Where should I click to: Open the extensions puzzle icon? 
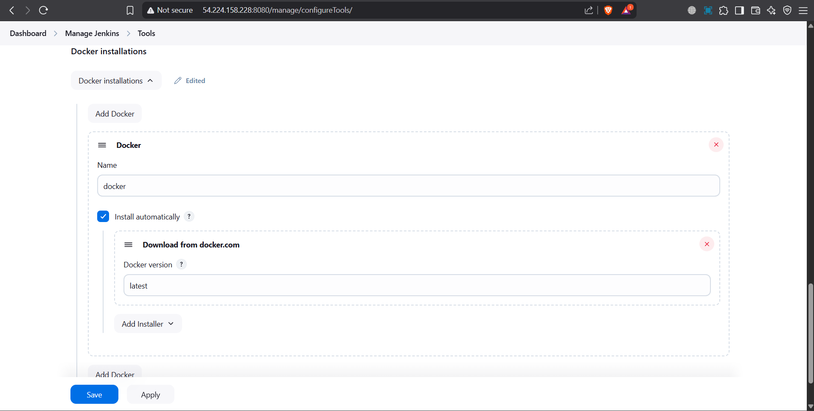[724, 10]
